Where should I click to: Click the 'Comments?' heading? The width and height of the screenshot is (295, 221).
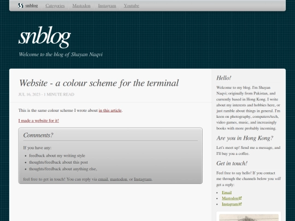(x=38, y=135)
